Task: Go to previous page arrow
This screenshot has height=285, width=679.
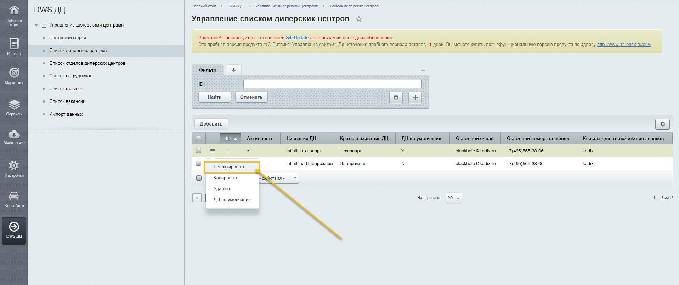Action: (x=197, y=198)
